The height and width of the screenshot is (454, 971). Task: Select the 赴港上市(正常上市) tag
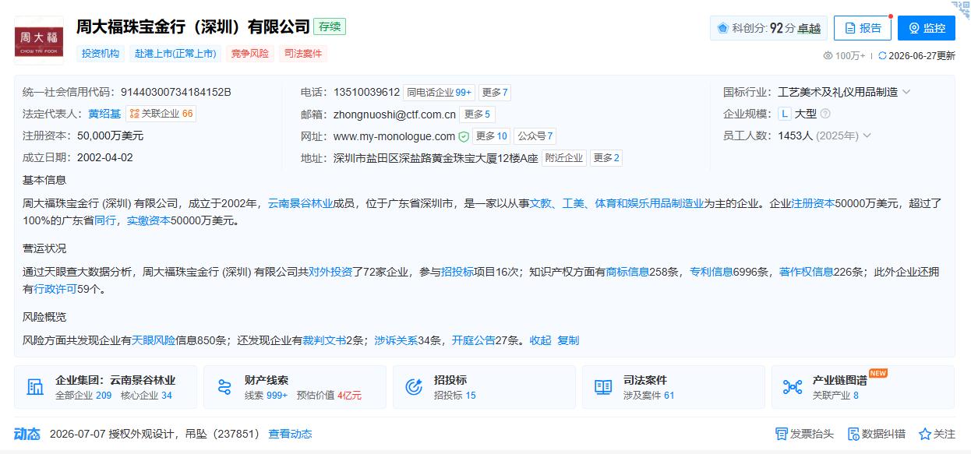(175, 54)
